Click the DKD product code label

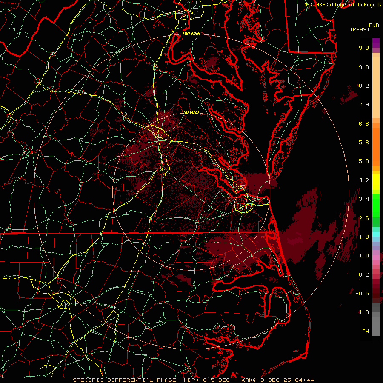click(374, 26)
